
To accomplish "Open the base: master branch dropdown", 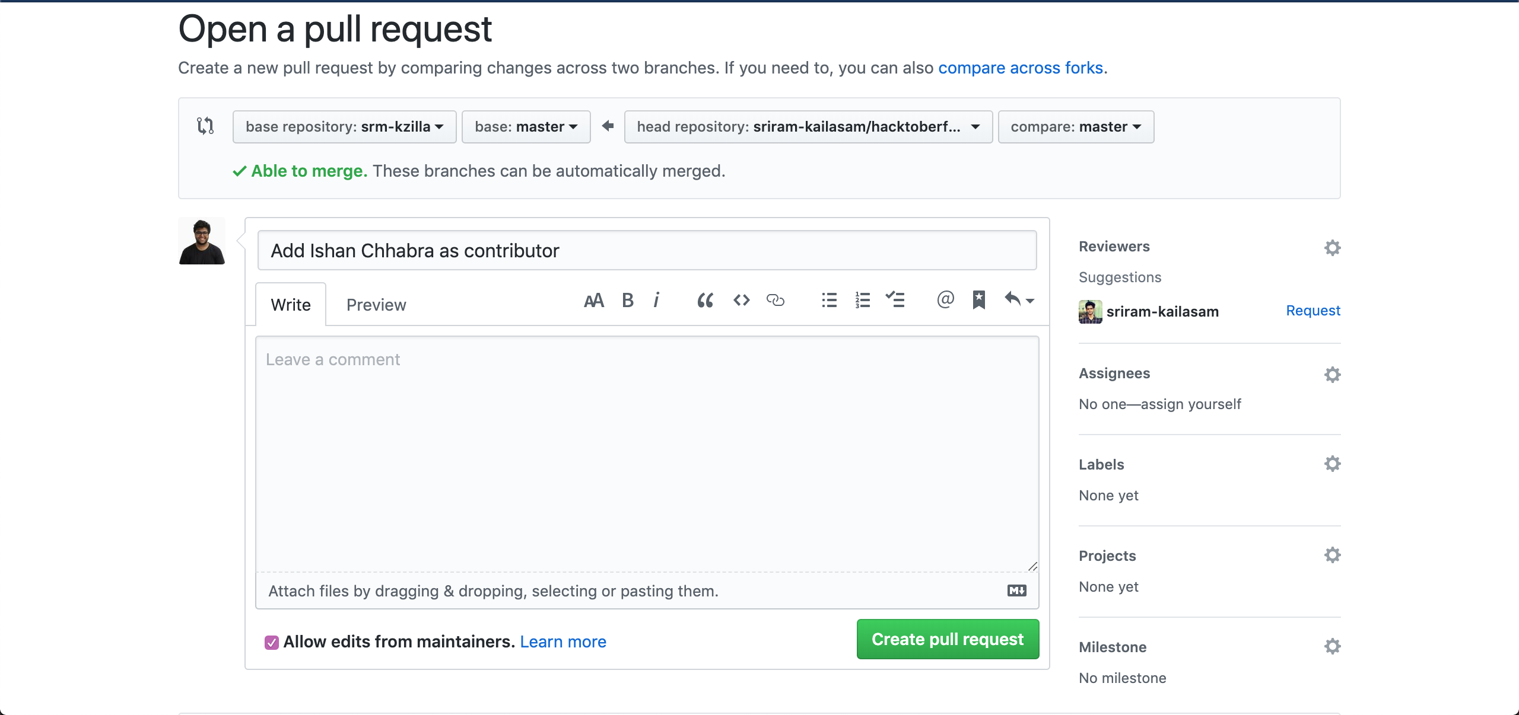I will pos(526,127).
